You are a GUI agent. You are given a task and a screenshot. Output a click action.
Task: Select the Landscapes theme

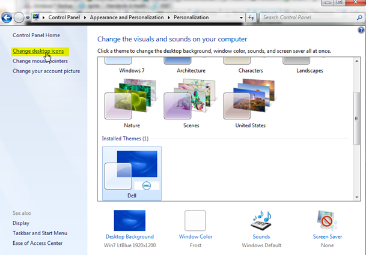tap(310, 66)
